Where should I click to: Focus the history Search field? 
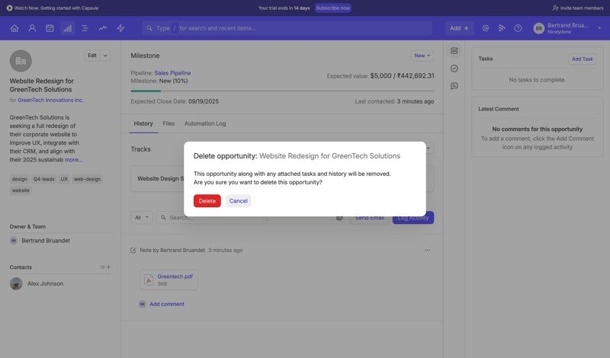point(212,218)
